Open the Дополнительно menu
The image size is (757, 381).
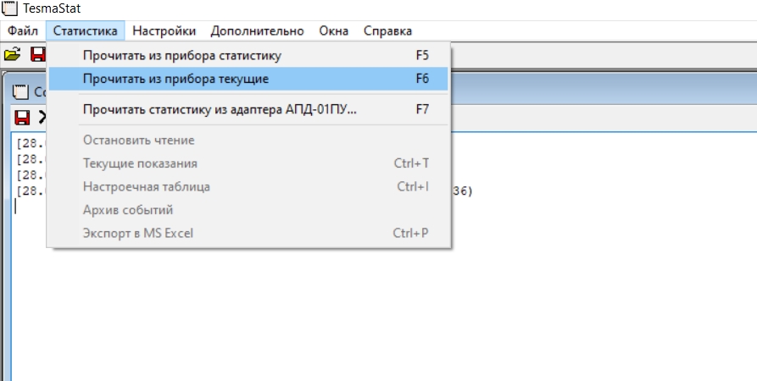pos(258,30)
